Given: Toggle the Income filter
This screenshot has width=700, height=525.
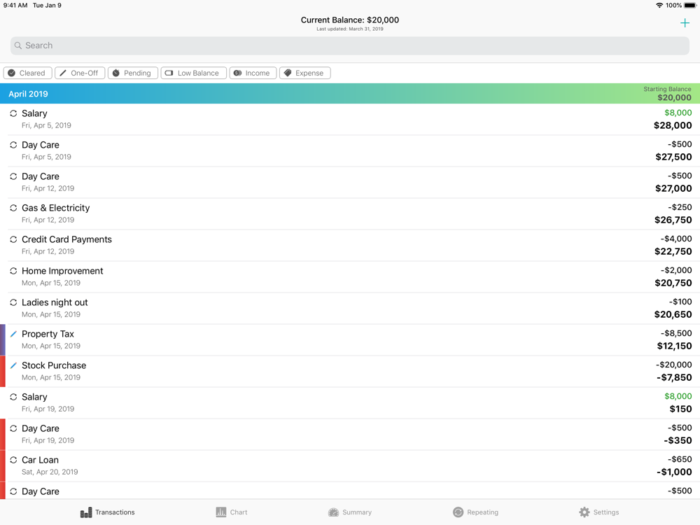Looking at the screenshot, I should (x=253, y=73).
